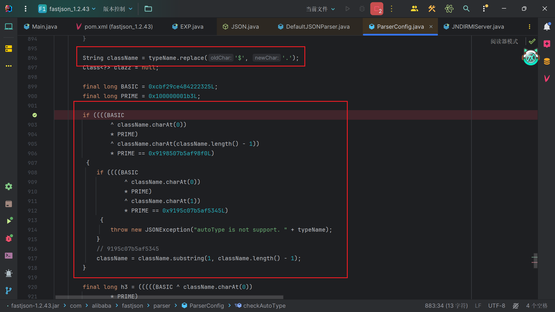Change the LF line separator setting
This screenshot has width=555, height=312.
point(478,306)
